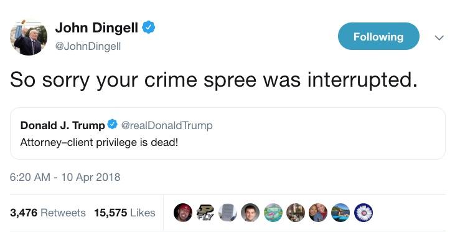Viewport: 460px width, 232px height.
Task: Click liker avatar of man in suit
Action: (250, 212)
